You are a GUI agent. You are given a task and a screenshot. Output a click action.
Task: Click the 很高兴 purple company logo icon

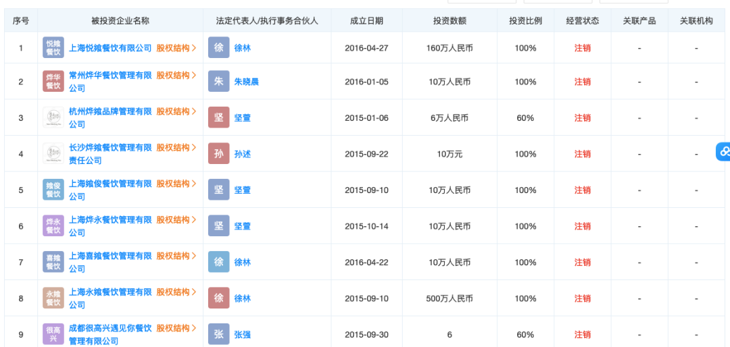tap(53, 334)
